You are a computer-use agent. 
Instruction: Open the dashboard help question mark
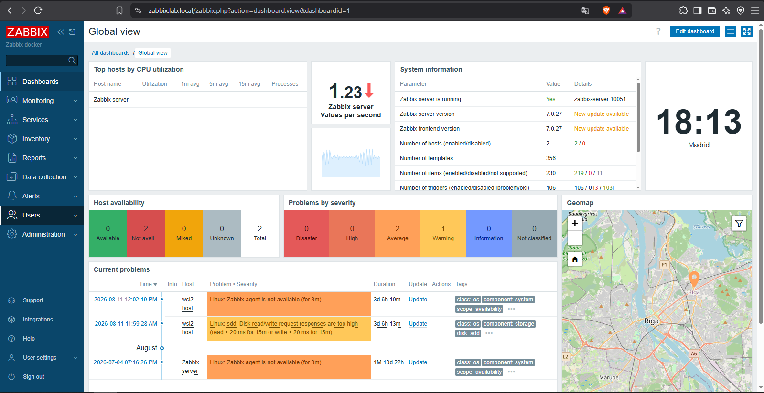click(x=658, y=31)
